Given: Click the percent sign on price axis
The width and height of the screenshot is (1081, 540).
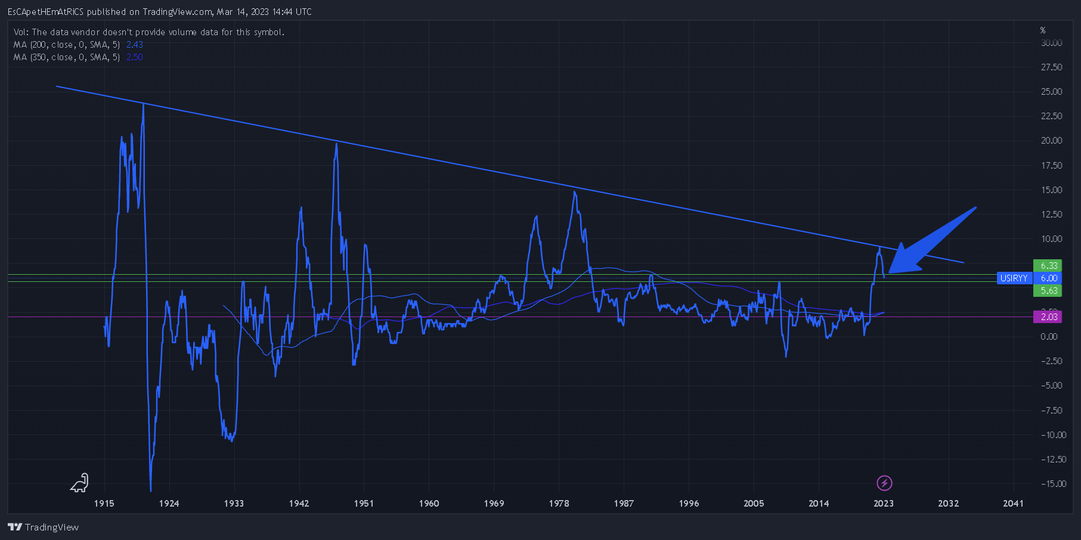Looking at the screenshot, I should point(1043,30).
